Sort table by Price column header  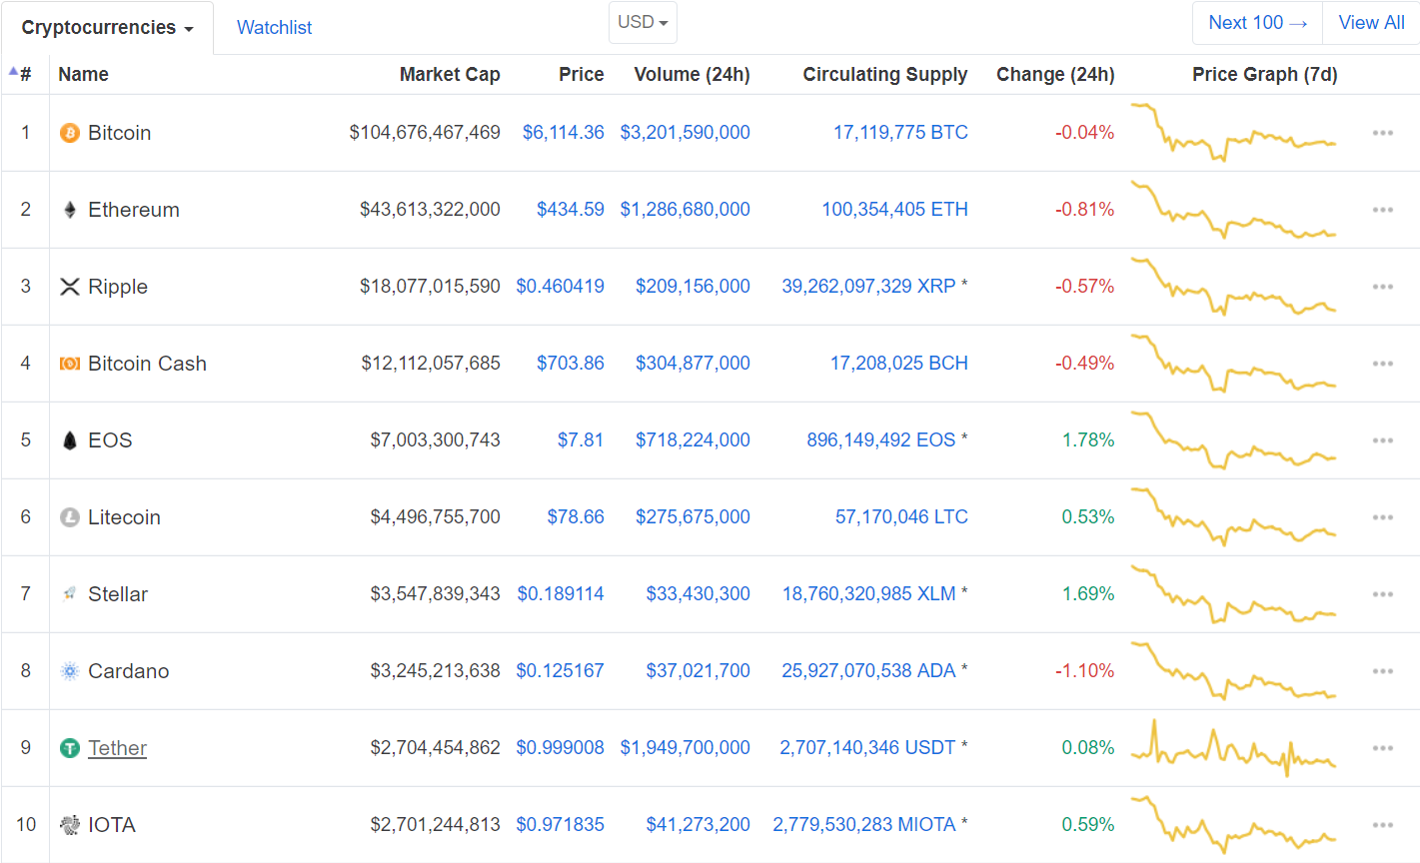(582, 74)
